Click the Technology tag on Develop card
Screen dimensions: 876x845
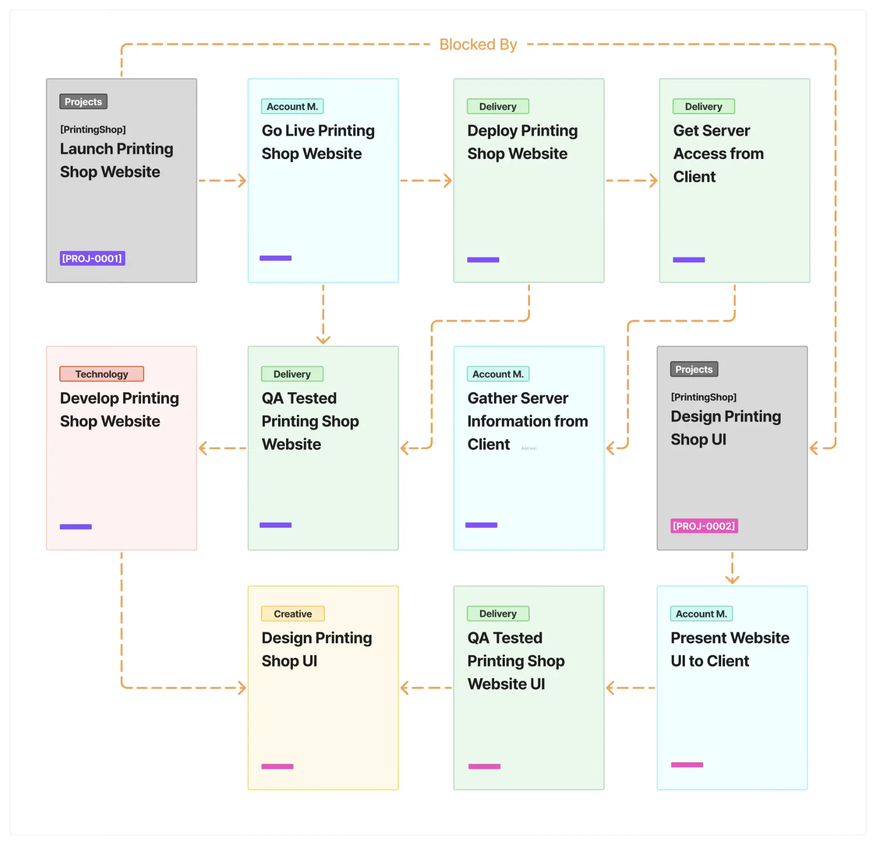(x=102, y=374)
